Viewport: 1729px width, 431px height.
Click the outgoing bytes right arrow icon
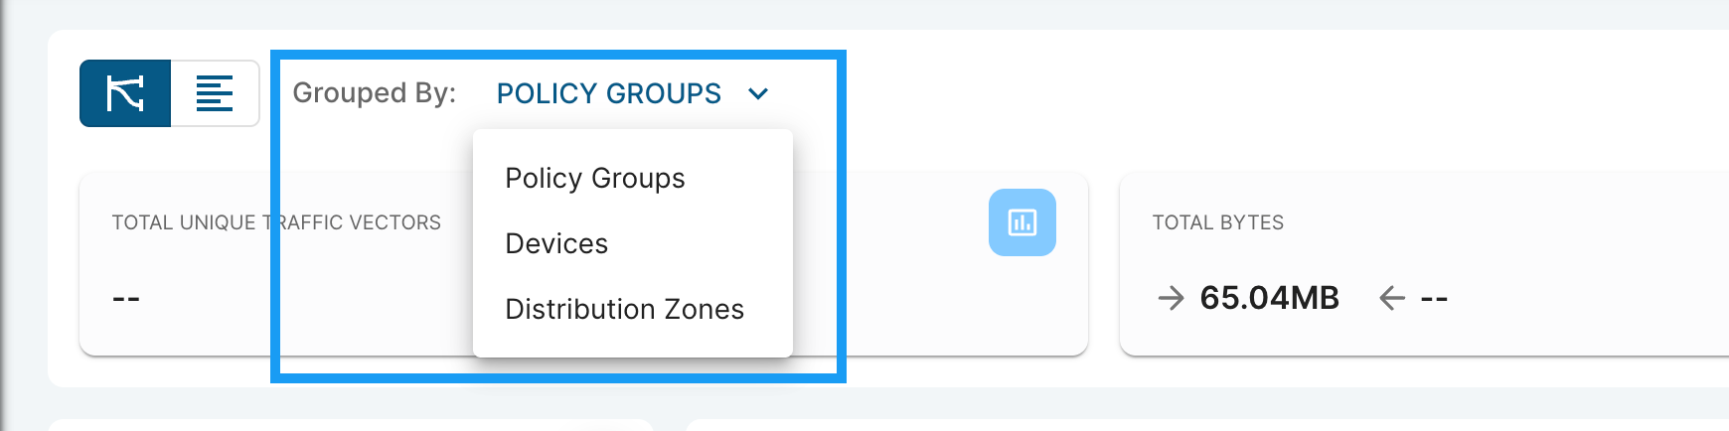[1172, 298]
